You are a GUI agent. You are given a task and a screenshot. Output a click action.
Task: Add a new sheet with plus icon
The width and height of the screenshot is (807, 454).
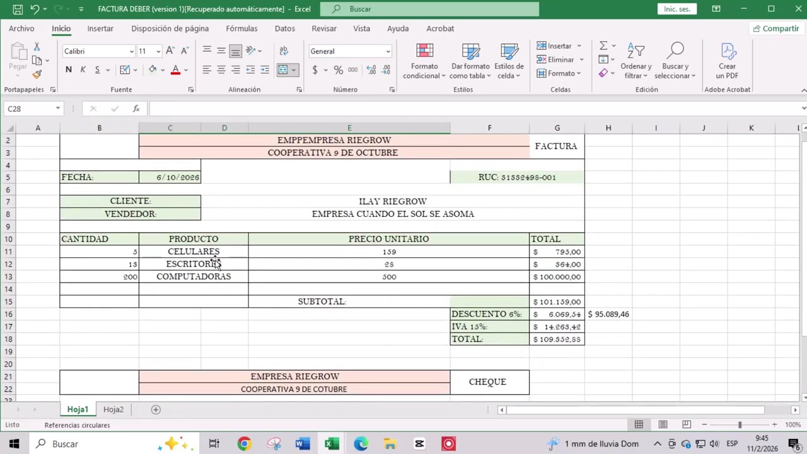[x=156, y=409]
